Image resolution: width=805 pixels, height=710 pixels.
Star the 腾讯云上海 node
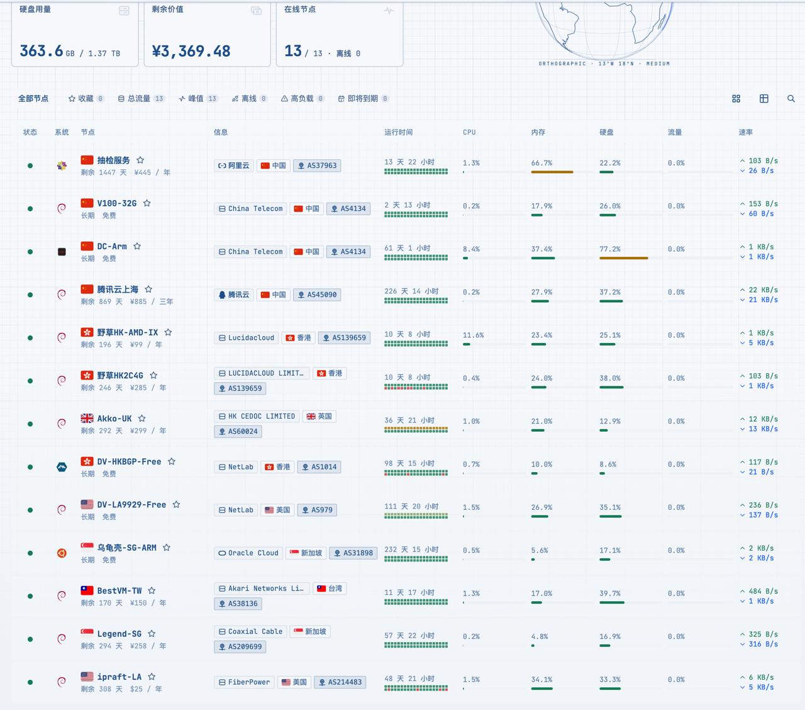pos(148,290)
